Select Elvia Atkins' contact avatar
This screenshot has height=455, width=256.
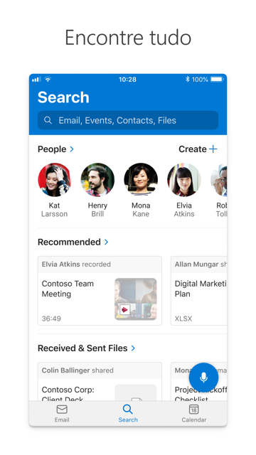tap(184, 180)
